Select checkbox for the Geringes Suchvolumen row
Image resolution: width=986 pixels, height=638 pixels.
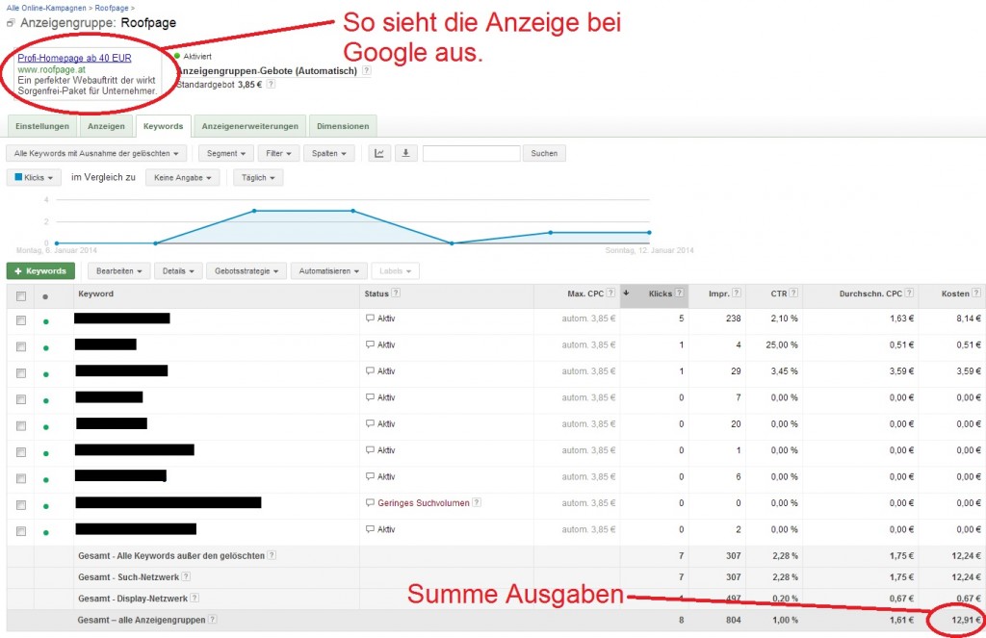[21, 503]
